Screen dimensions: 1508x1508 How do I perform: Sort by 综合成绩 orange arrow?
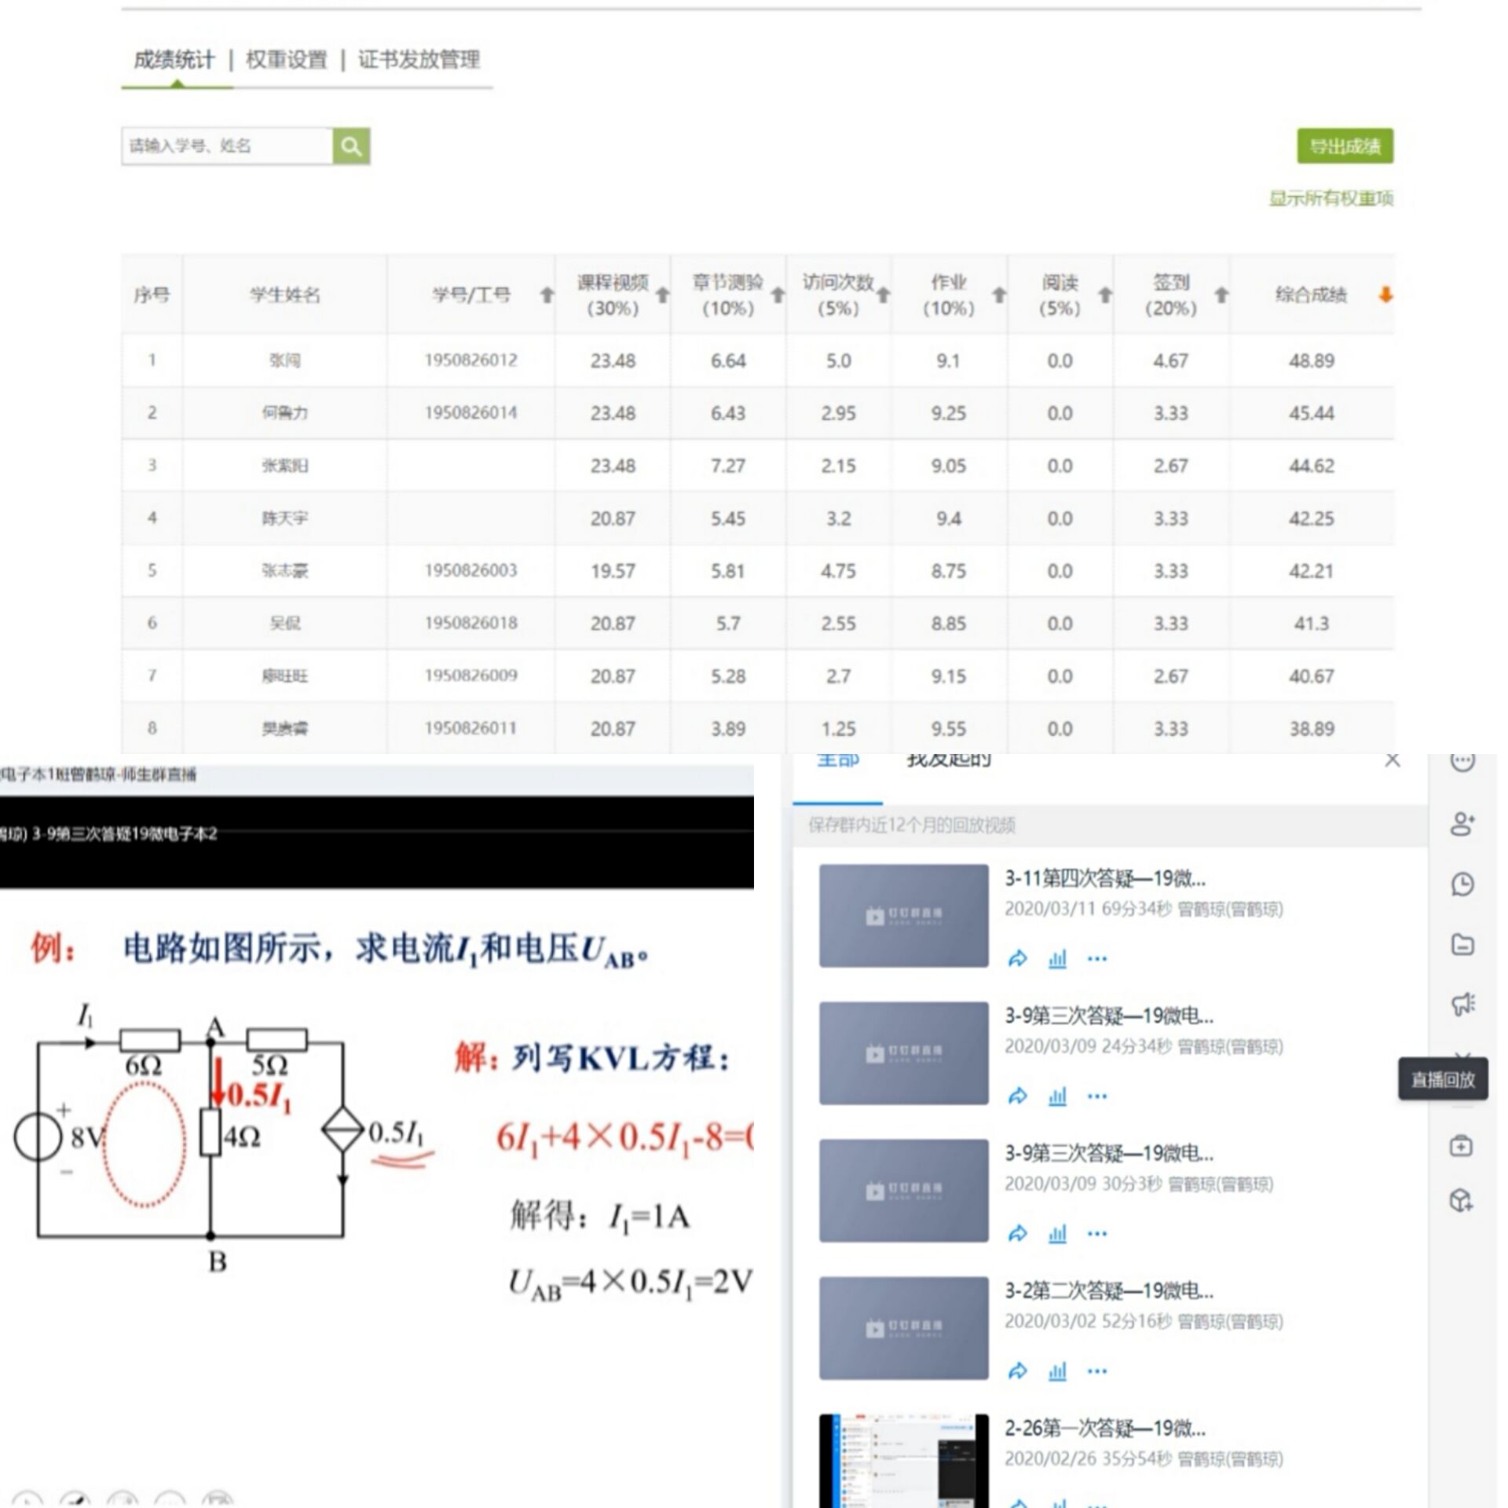point(1385,295)
